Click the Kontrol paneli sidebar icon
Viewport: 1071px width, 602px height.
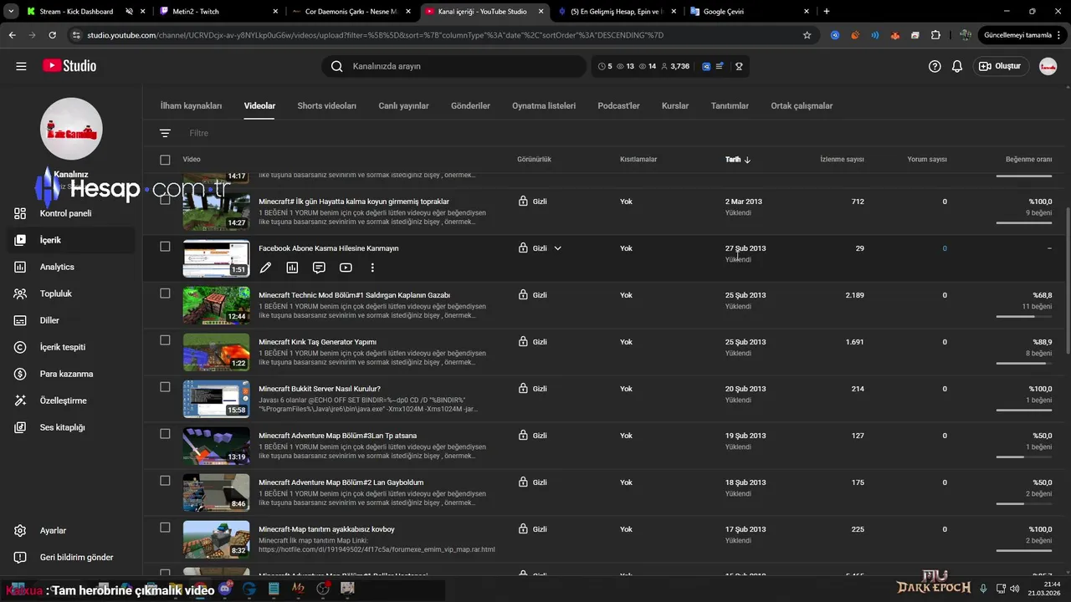(20, 213)
